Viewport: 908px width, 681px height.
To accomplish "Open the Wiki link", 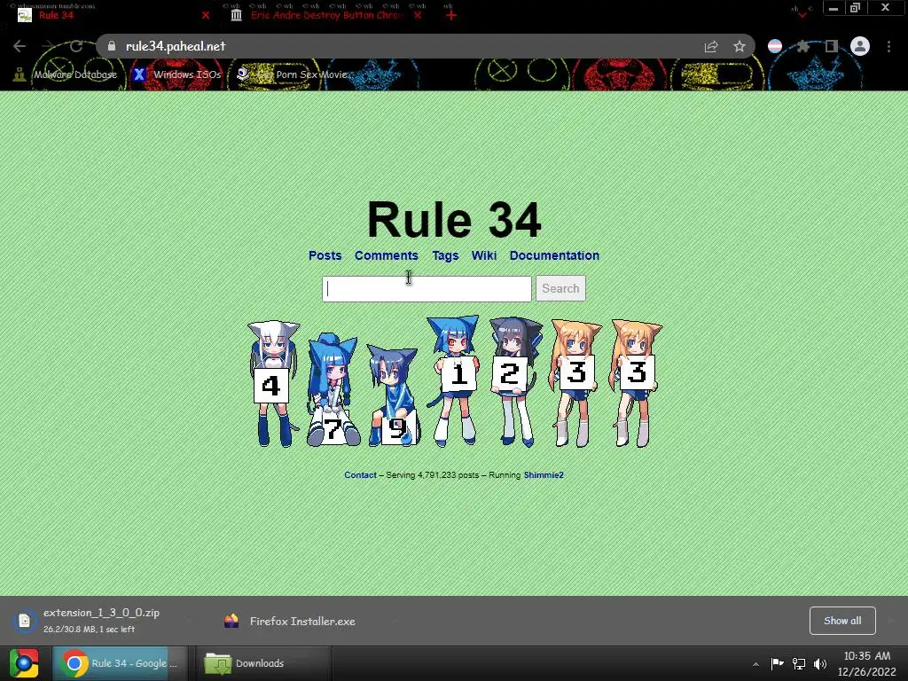I will pyautogui.click(x=484, y=255).
